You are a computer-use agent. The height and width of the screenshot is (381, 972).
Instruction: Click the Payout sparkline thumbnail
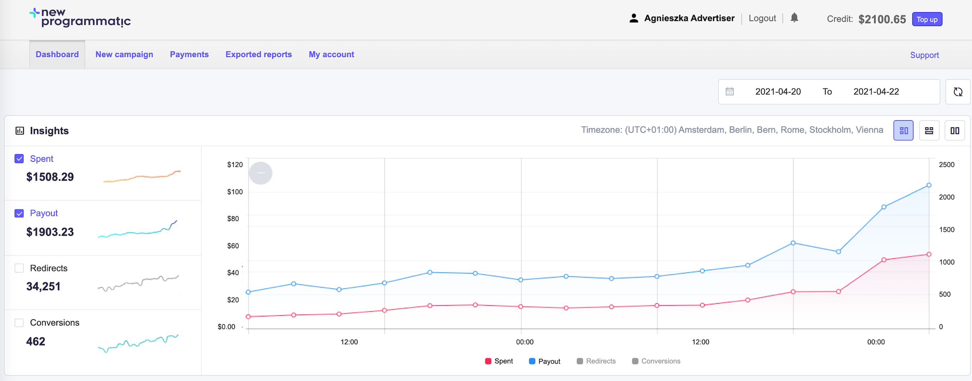pyautogui.click(x=137, y=229)
